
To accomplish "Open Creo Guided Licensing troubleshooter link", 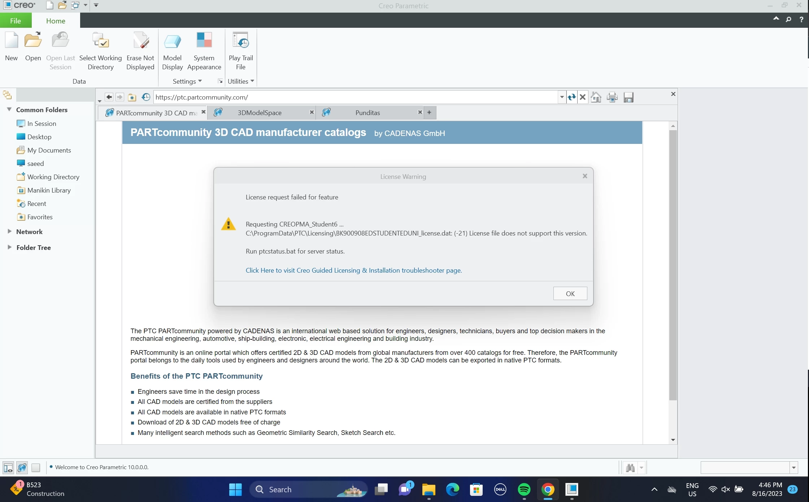I will (x=353, y=270).
